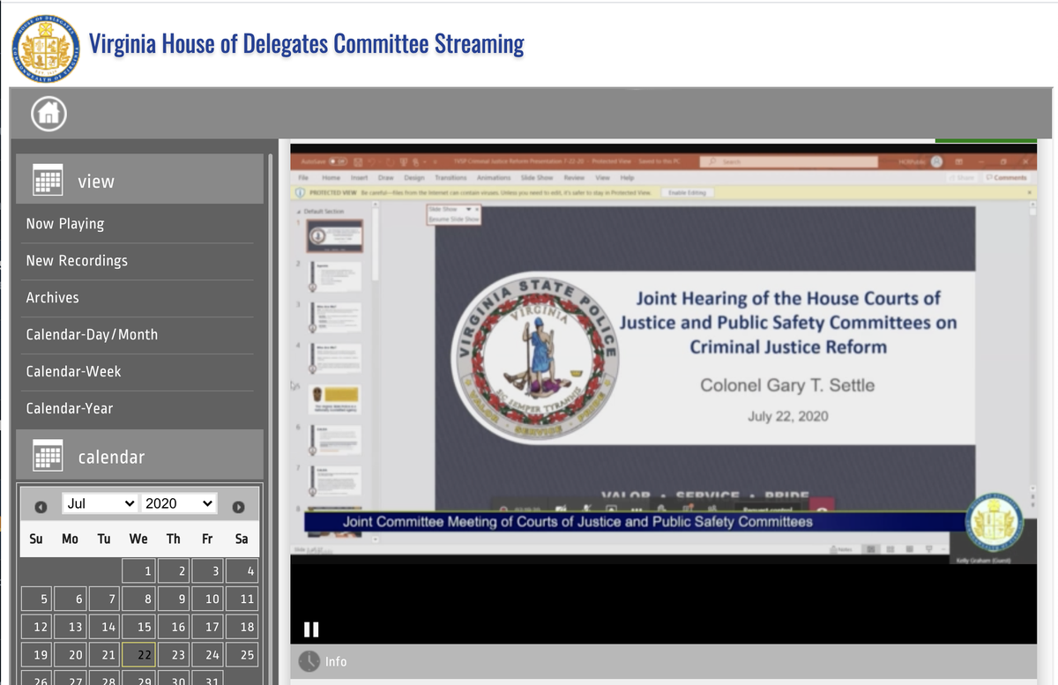The height and width of the screenshot is (685, 1058).
Task: Open the year dropdown showing 2020
Action: 179,503
